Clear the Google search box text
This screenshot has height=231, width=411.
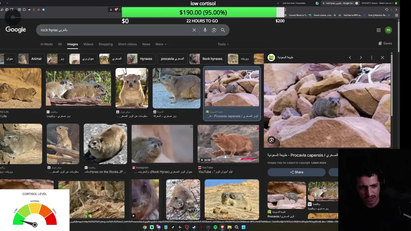(x=194, y=30)
